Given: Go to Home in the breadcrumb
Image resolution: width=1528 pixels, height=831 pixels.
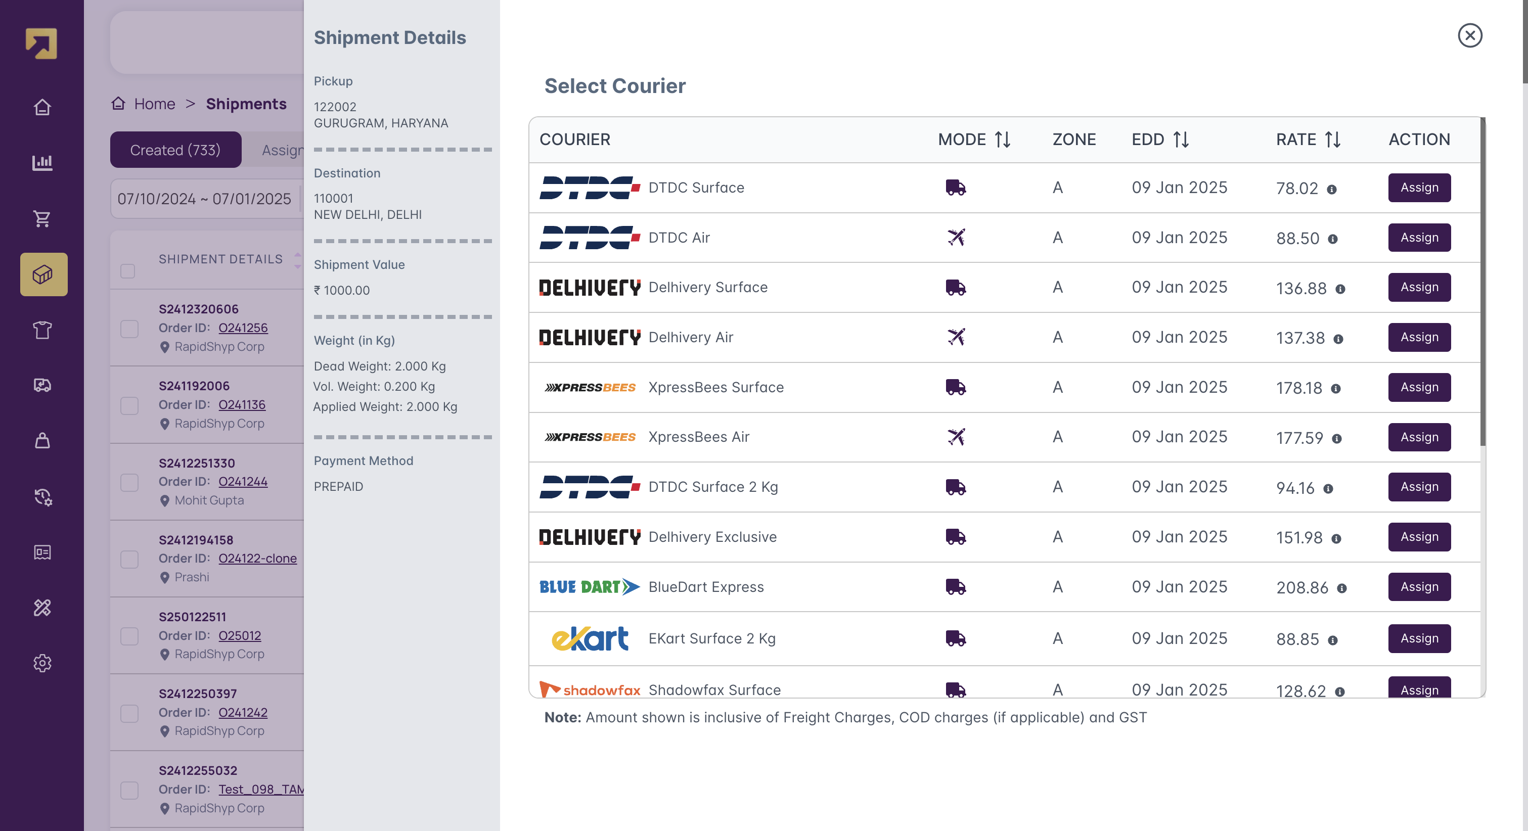Looking at the screenshot, I should click(x=154, y=104).
